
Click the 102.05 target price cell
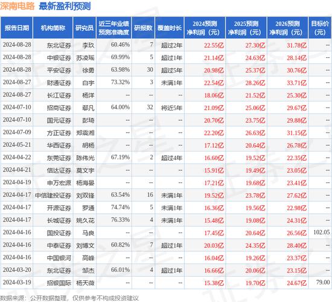point(321,233)
